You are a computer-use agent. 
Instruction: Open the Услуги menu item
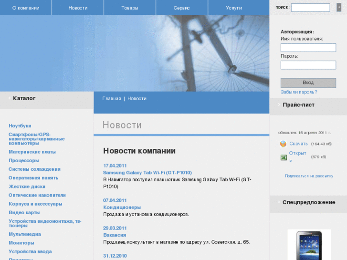point(234,8)
